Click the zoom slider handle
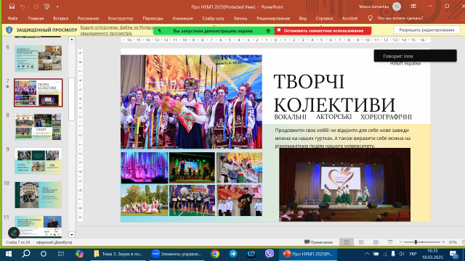The image size is (465, 261). coord(416,242)
